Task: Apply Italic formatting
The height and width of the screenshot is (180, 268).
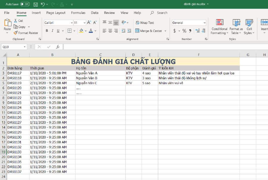Action: 52,31
